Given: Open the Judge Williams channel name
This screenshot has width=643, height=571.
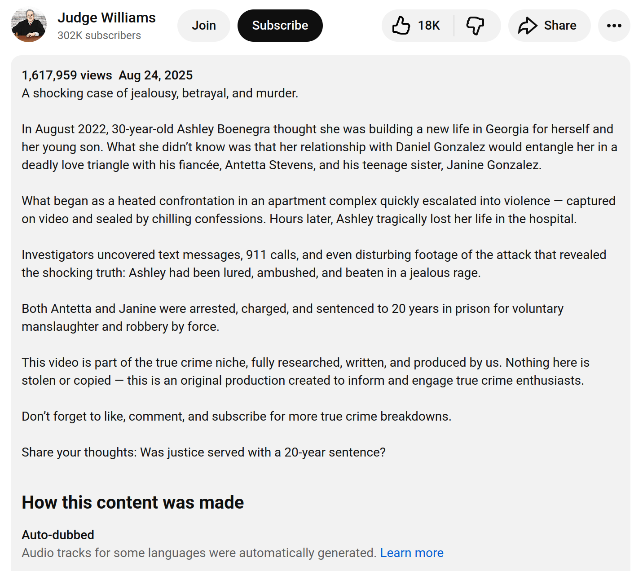Looking at the screenshot, I should 106,18.
